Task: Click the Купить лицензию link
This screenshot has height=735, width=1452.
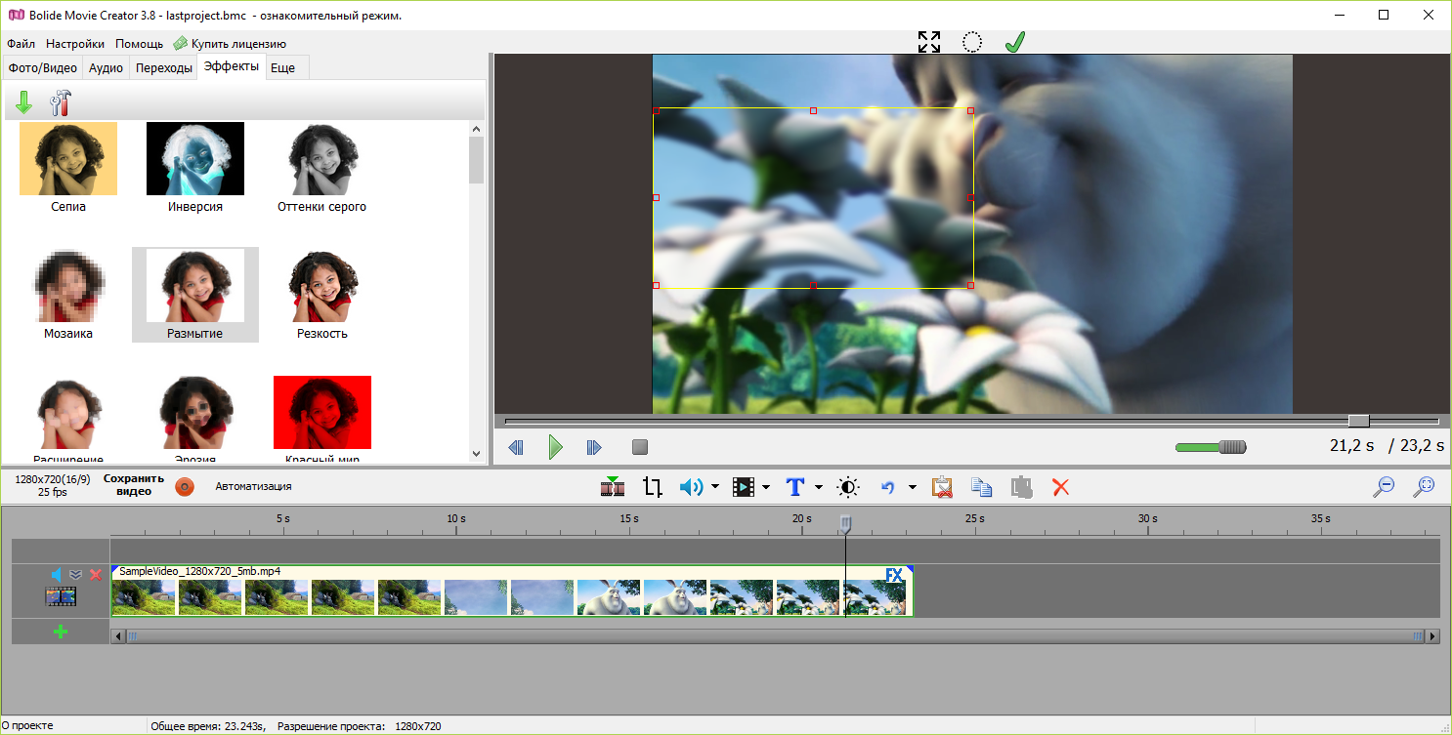Action: (x=238, y=43)
